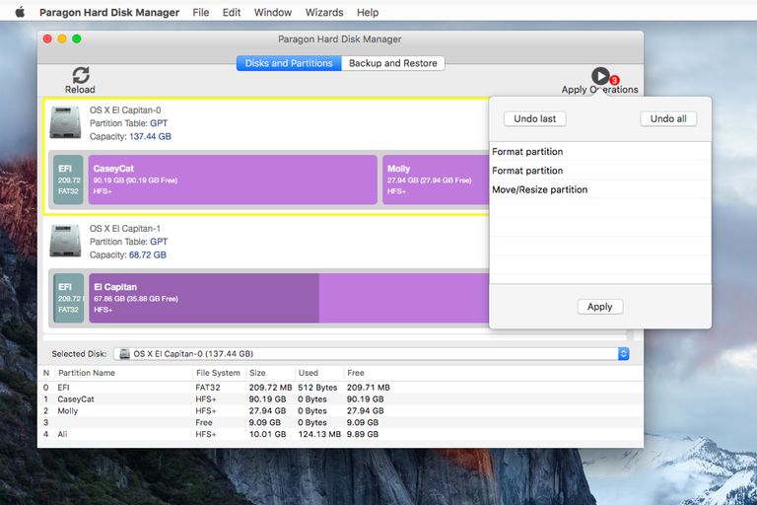
Task: Switch to Backup and Restore tab
Action: (393, 63)
